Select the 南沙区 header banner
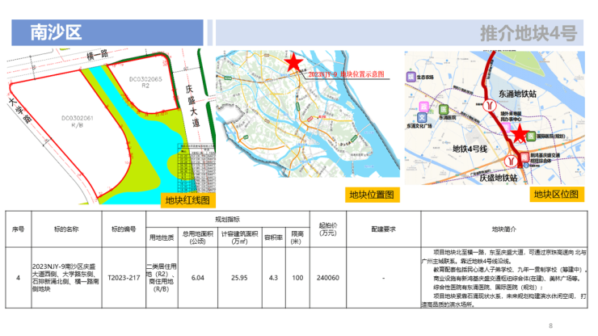The width and height of the screenshot is (598, 336). tap(107, 33)
